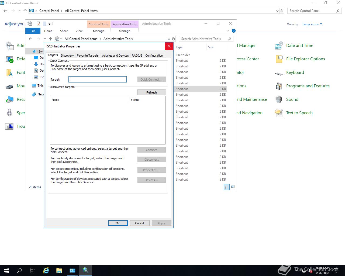Click in the Target text field
Image resolution: width=345 pixels, height=276 pixels.
(98, 79)
